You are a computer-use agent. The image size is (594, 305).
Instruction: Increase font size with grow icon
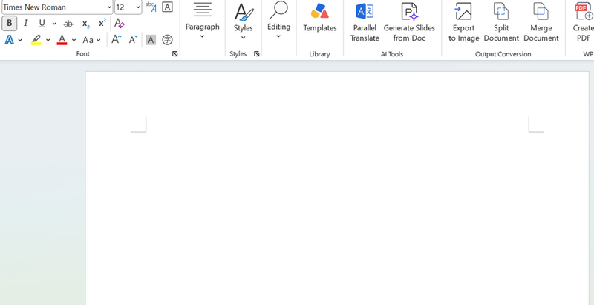point(117,40)
